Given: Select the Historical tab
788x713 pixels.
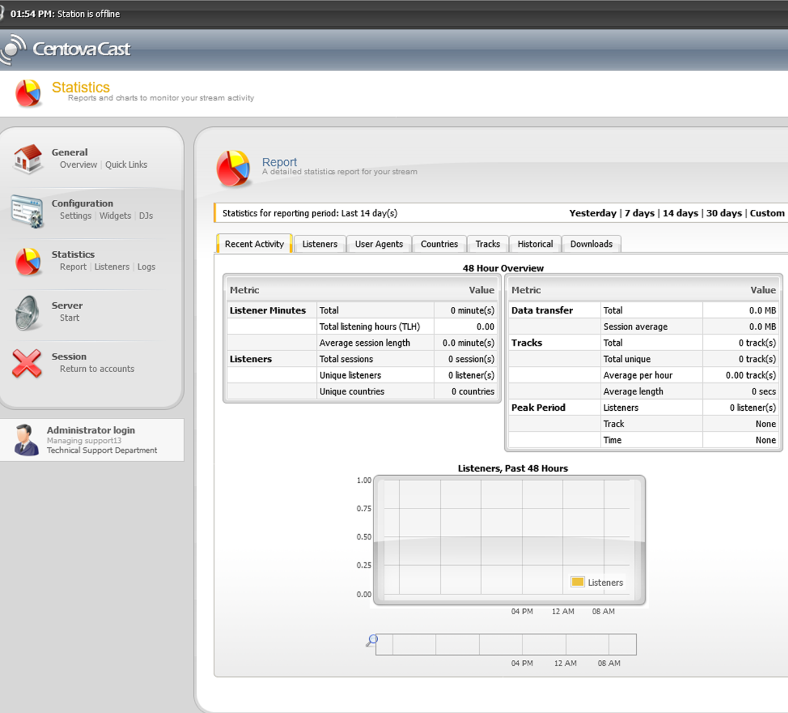Looking at the screenshot, I should (535, 244).
